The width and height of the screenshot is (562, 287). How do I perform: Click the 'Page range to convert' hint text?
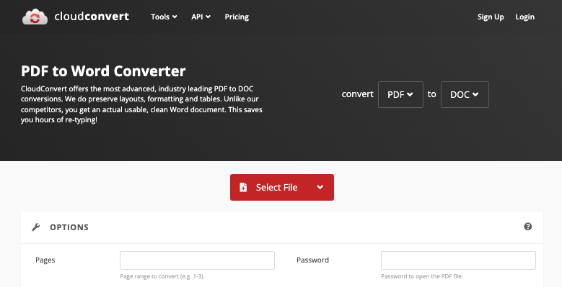point(162,276)
